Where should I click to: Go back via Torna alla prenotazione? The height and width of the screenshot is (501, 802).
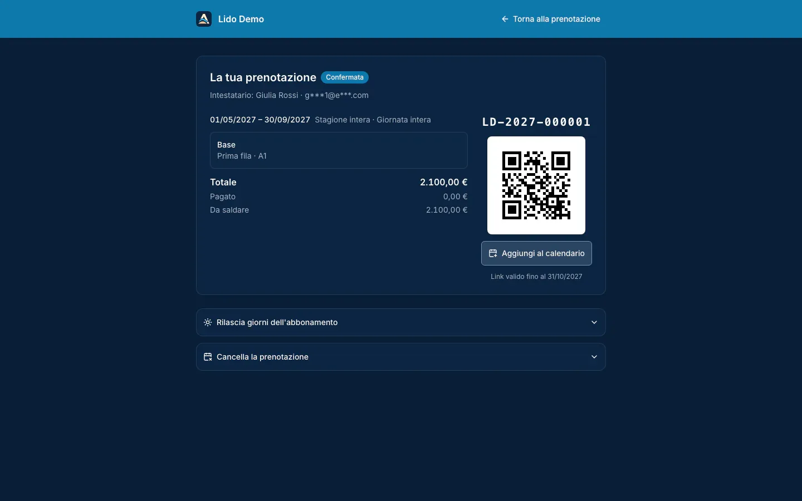pyautogui.click(x=551, y=19)
